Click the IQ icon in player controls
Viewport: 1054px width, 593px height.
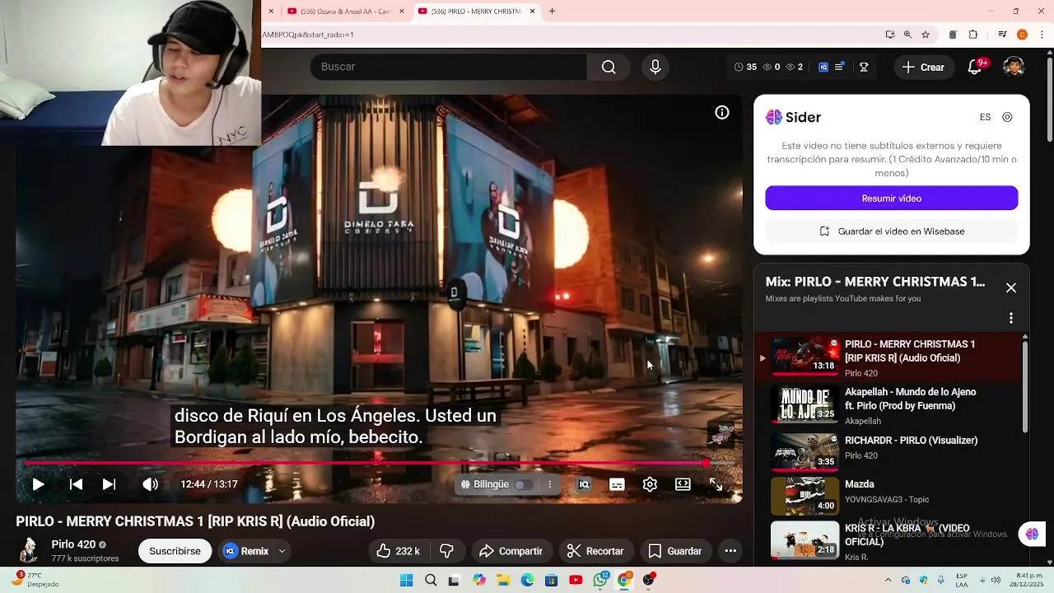tap(584, 484)
